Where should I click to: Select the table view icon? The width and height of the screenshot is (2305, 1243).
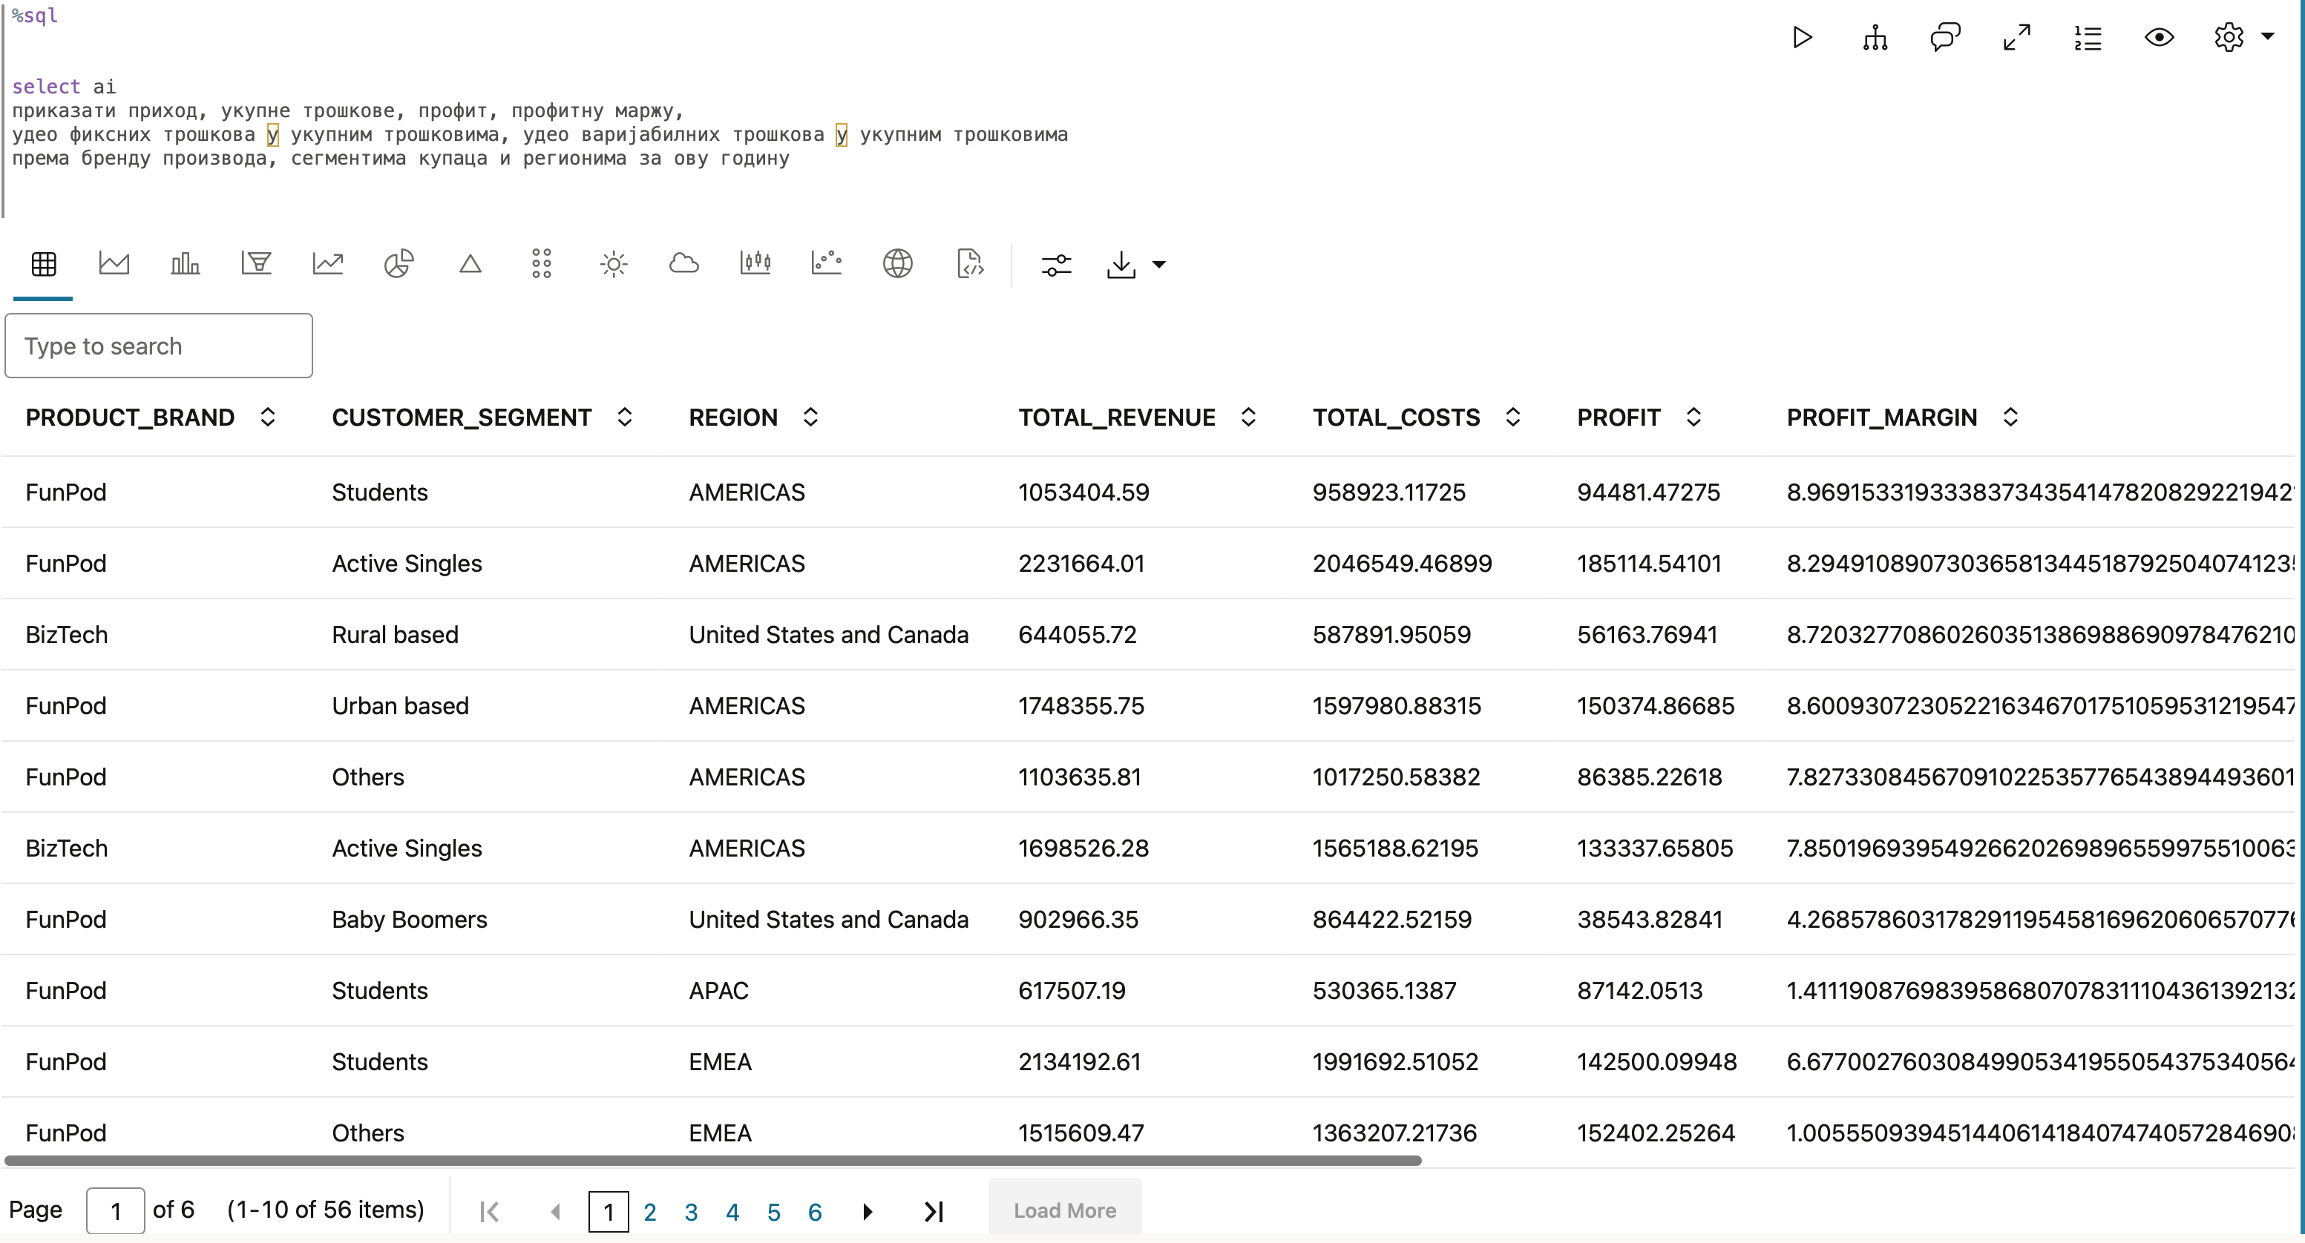point(43,264)
